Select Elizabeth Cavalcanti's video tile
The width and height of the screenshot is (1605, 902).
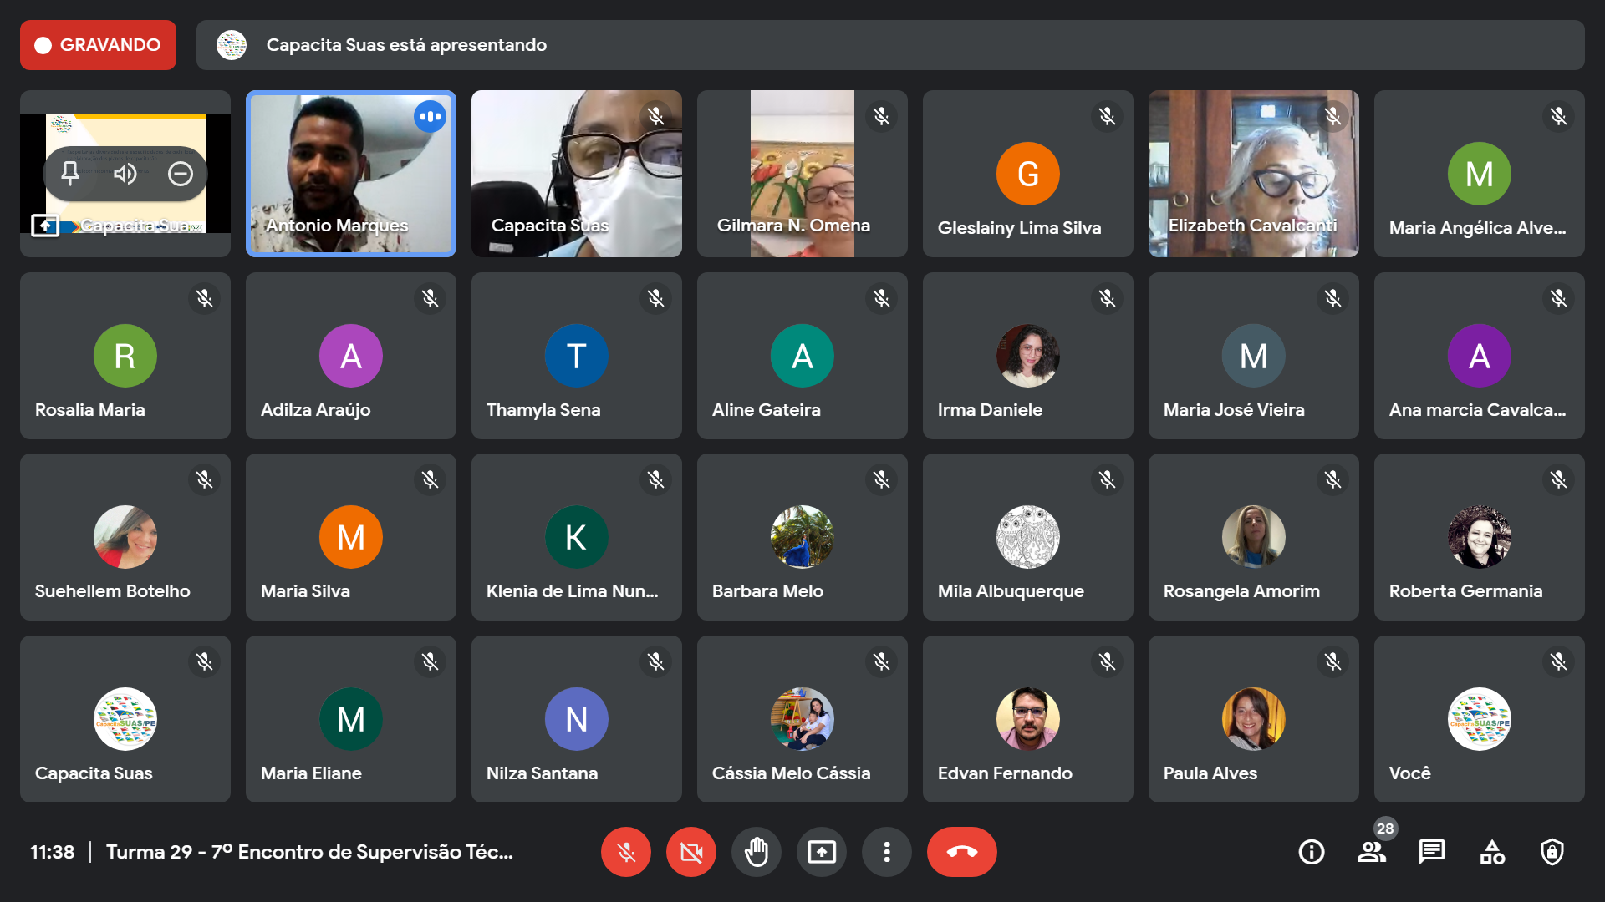[x=1253, y=174]
